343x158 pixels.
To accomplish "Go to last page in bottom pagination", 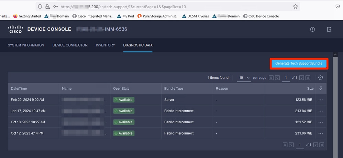I will pos(322,145).
